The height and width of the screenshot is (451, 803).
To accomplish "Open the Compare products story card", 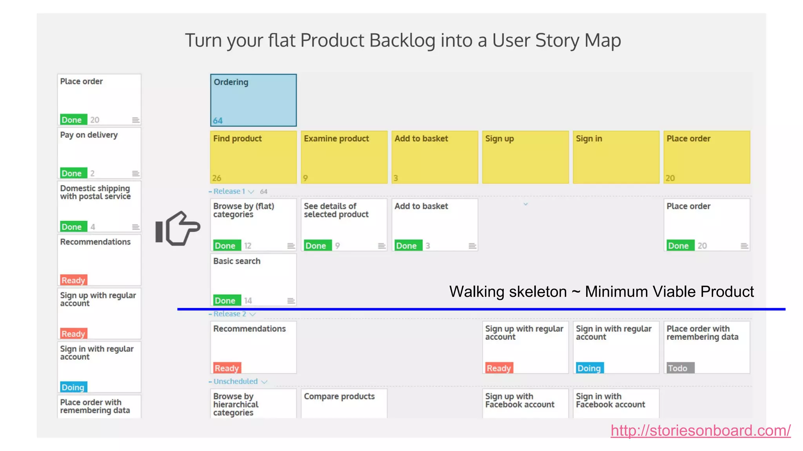I will coord(344,403).
